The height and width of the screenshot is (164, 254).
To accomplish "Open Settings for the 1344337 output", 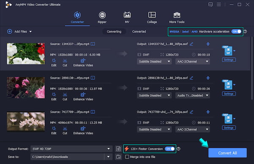I will [x=229, y=60].
